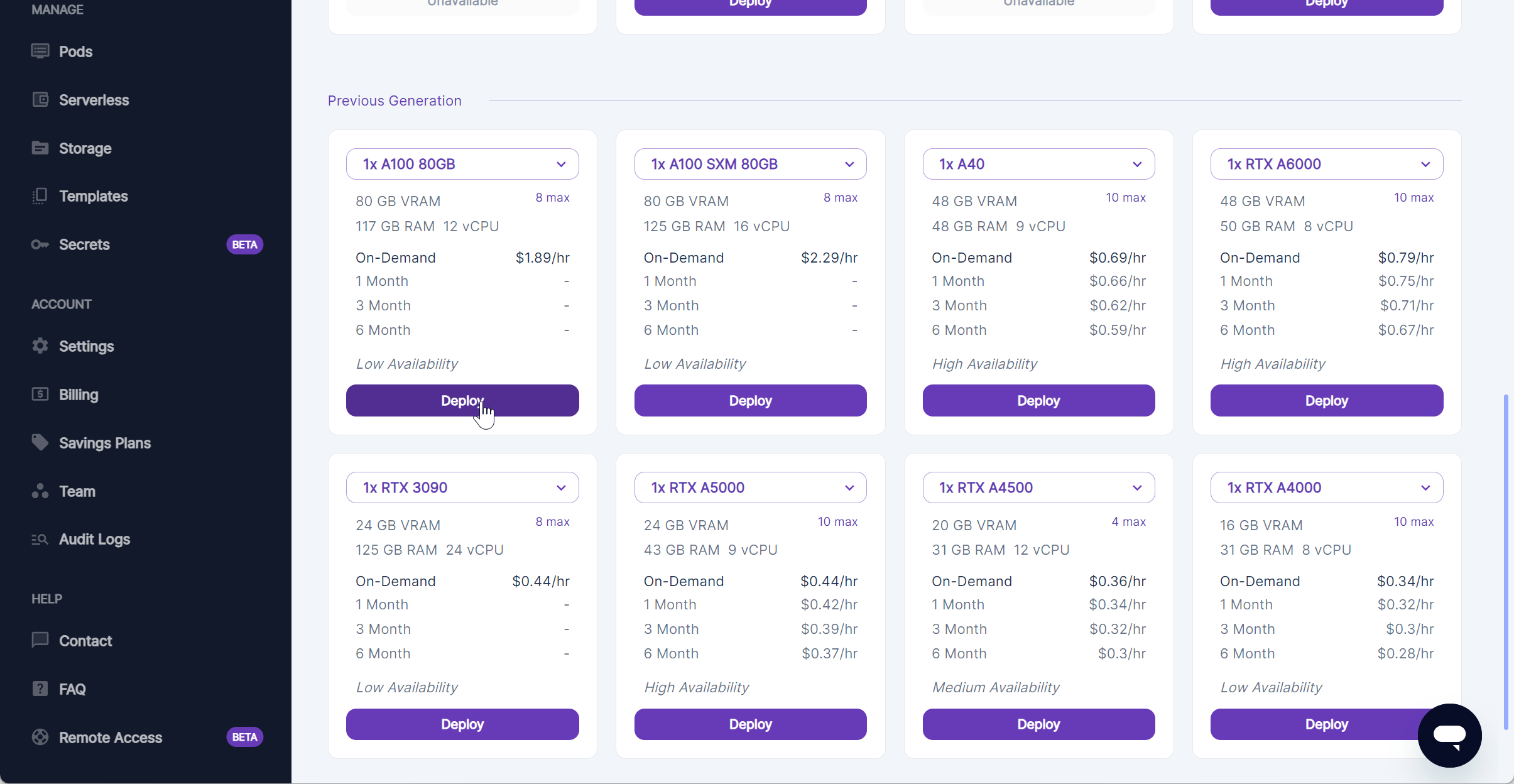The width and height of the screenshot is (1514, 784).
Task: Open Secrets via the key icon
Action: coord(40,244)
